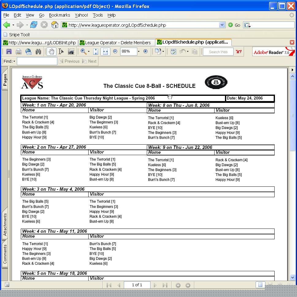Expand the URL address bar history dropdown

point(222,25)
